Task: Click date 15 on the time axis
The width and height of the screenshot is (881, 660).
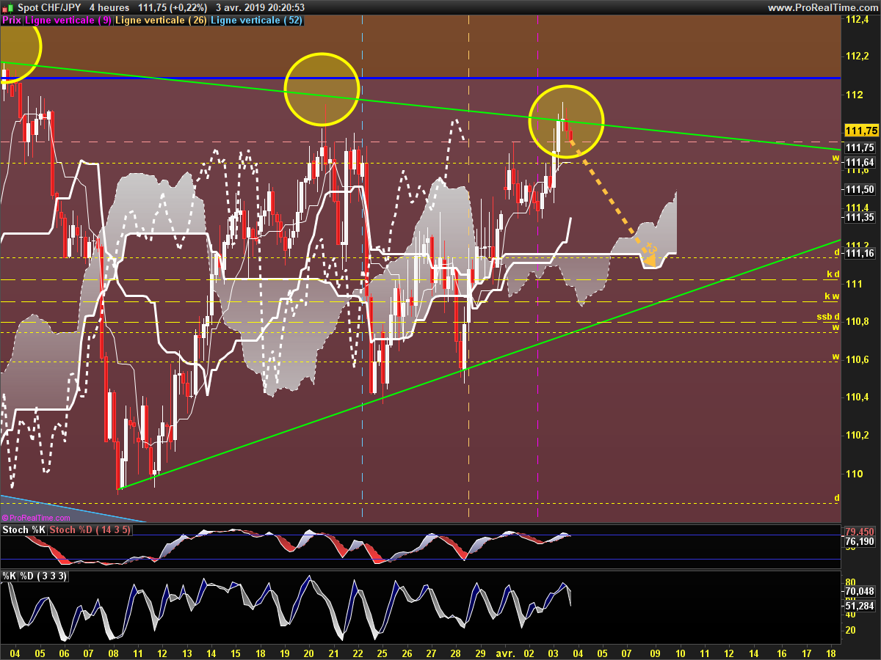Action: click(x=236, y=652)
